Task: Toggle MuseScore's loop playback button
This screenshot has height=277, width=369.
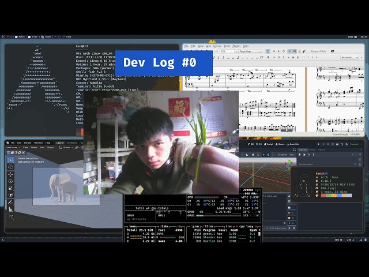Action: pyautogui.click(x=284, y=51)
